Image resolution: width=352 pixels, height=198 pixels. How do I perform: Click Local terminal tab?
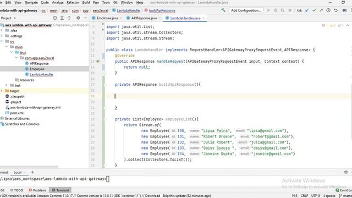click(x=18, y=172)
